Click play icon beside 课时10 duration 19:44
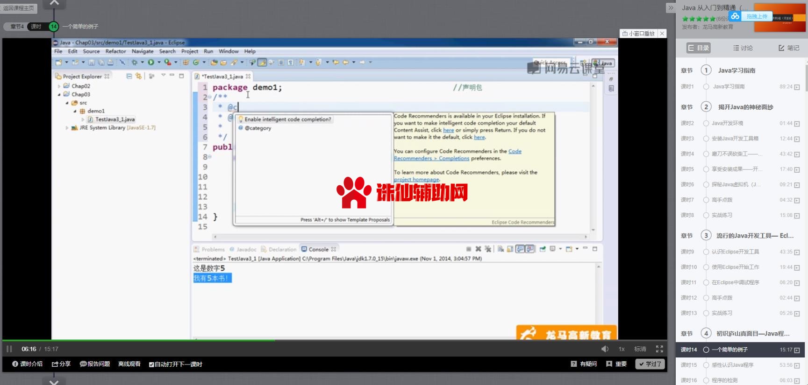 point(797,268)
